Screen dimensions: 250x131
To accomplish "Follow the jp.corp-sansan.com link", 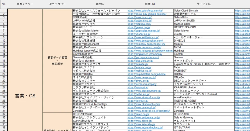I will coord(143,57).
